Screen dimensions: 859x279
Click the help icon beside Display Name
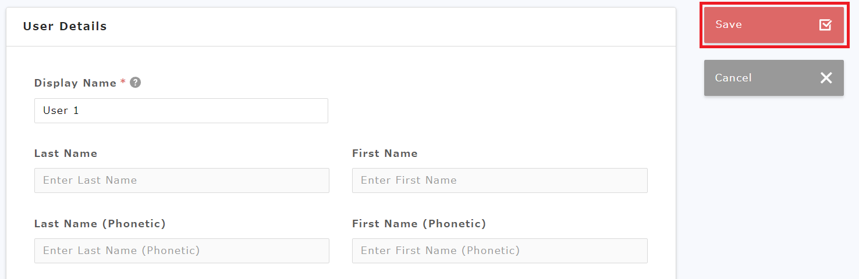[135, 83]
